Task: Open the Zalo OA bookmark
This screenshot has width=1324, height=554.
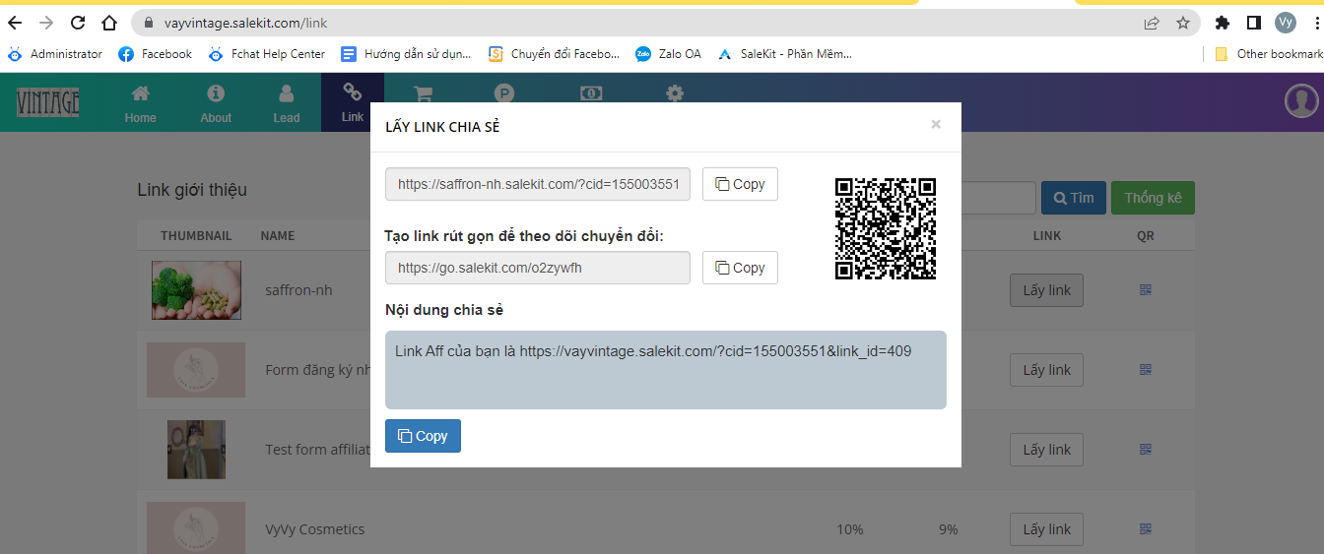Action: click(x=669, y=54)
